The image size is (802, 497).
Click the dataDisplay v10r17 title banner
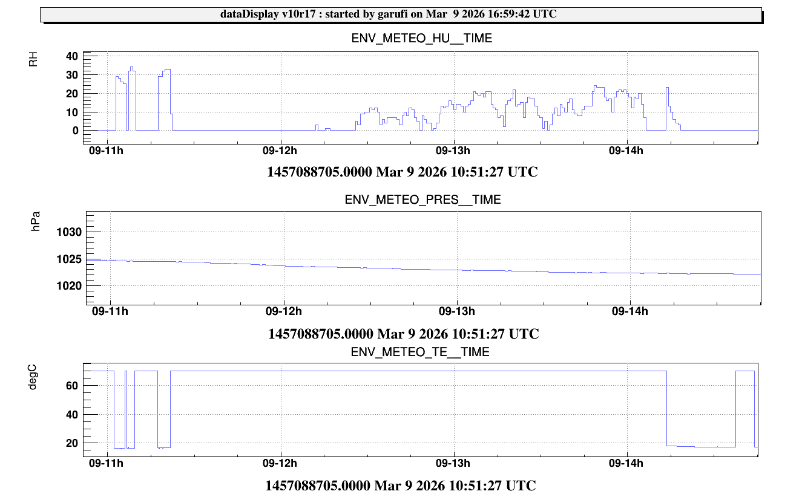point(388,15)
